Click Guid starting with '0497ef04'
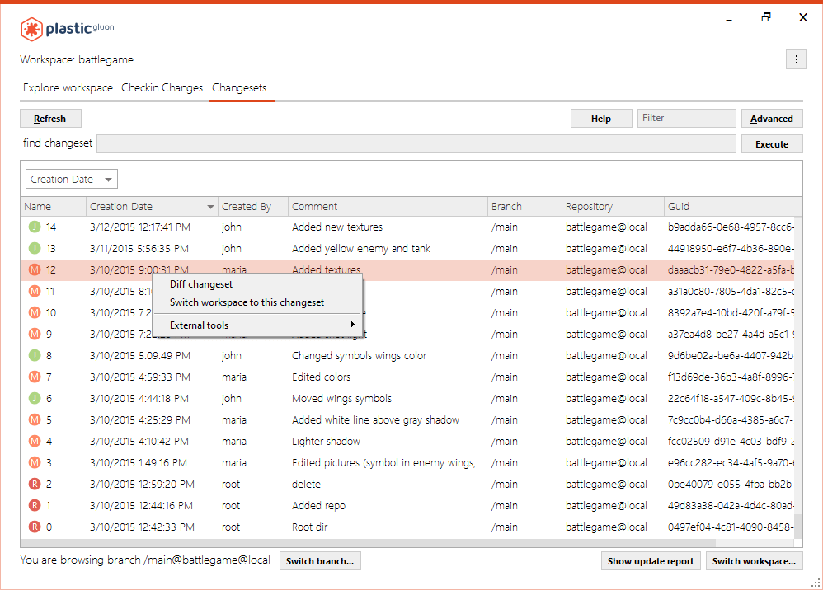The width and height of the screenshot is (823, 590). point(731,527)
